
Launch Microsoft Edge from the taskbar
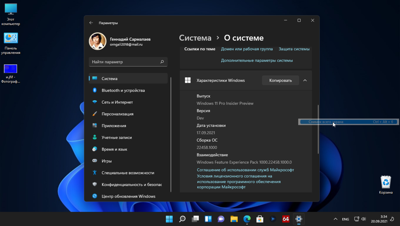point(247,219)
